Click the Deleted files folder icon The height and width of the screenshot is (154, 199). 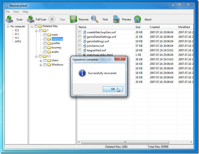[40, 26]
